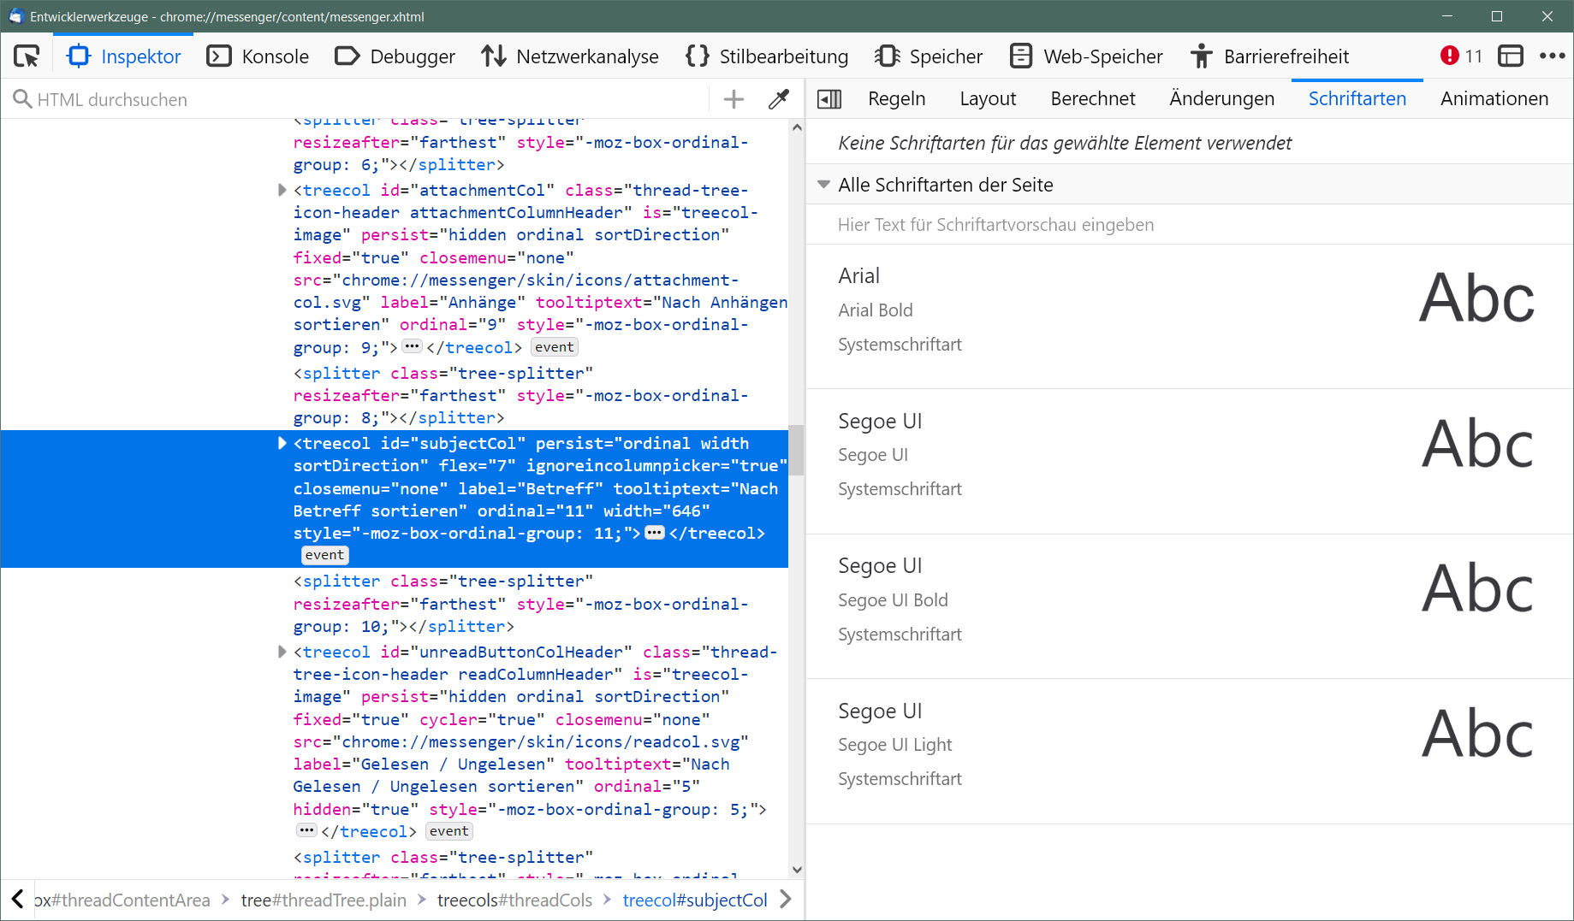Screen dimensions: 1574x921
Task: Open the Regeln sidebar tab
Action: tap(896, 99)
